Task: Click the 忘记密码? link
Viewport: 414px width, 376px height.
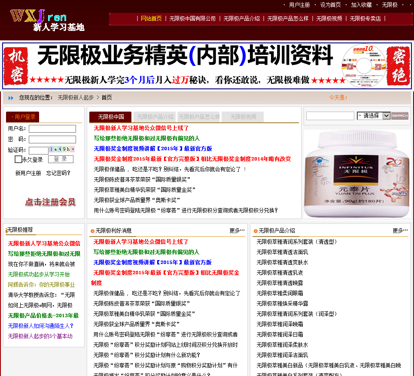Action: (58, 173)
